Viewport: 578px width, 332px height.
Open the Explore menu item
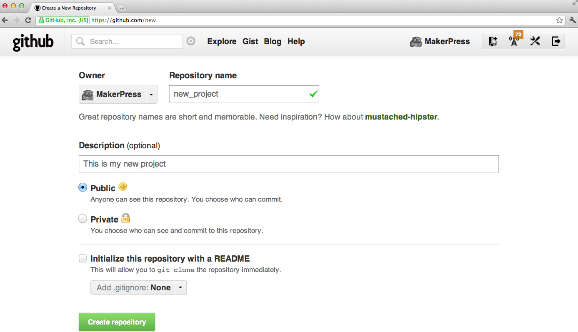222,41
